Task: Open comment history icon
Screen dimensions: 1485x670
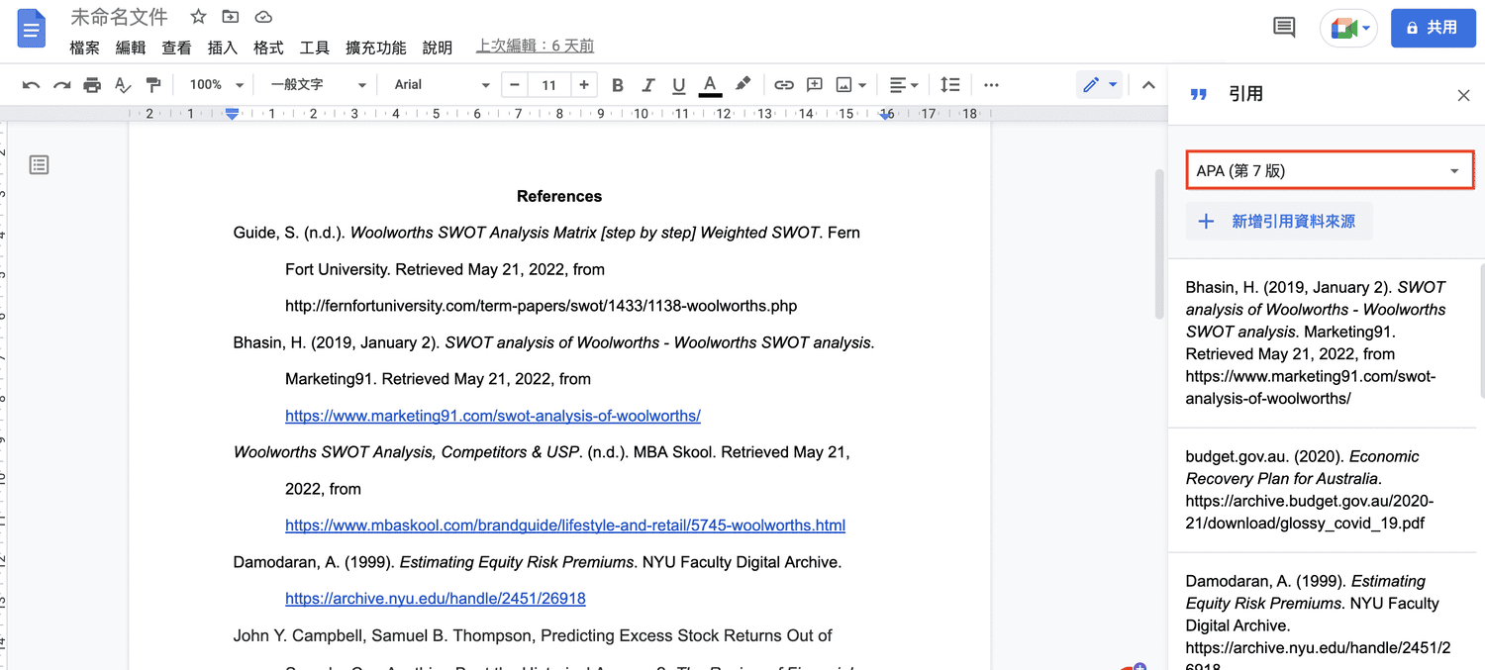Action: click(x=1284, y=28)
